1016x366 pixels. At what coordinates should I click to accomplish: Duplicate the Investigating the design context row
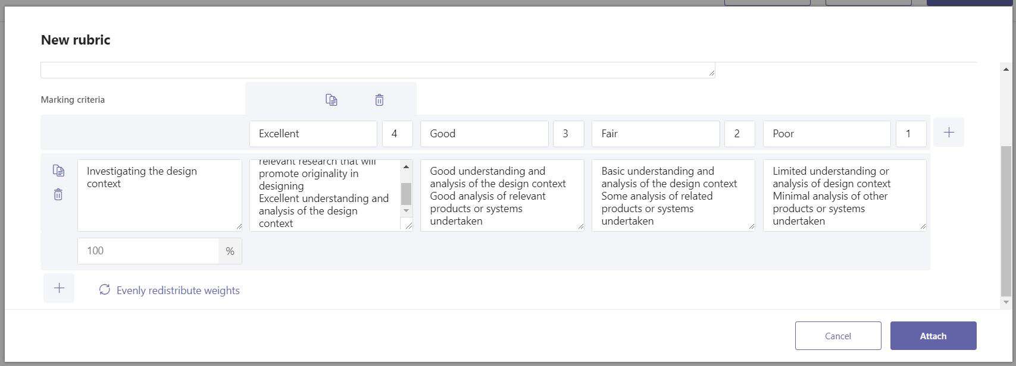click(x=58, y=171)
